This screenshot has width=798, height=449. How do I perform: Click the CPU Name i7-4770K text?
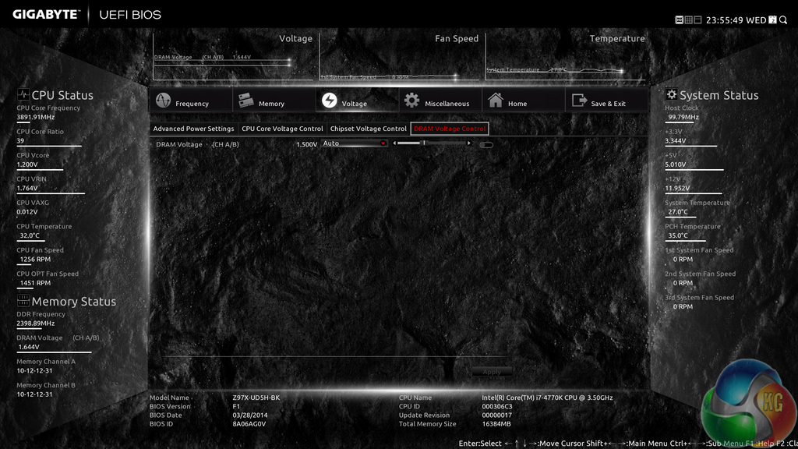pos(547,398)
